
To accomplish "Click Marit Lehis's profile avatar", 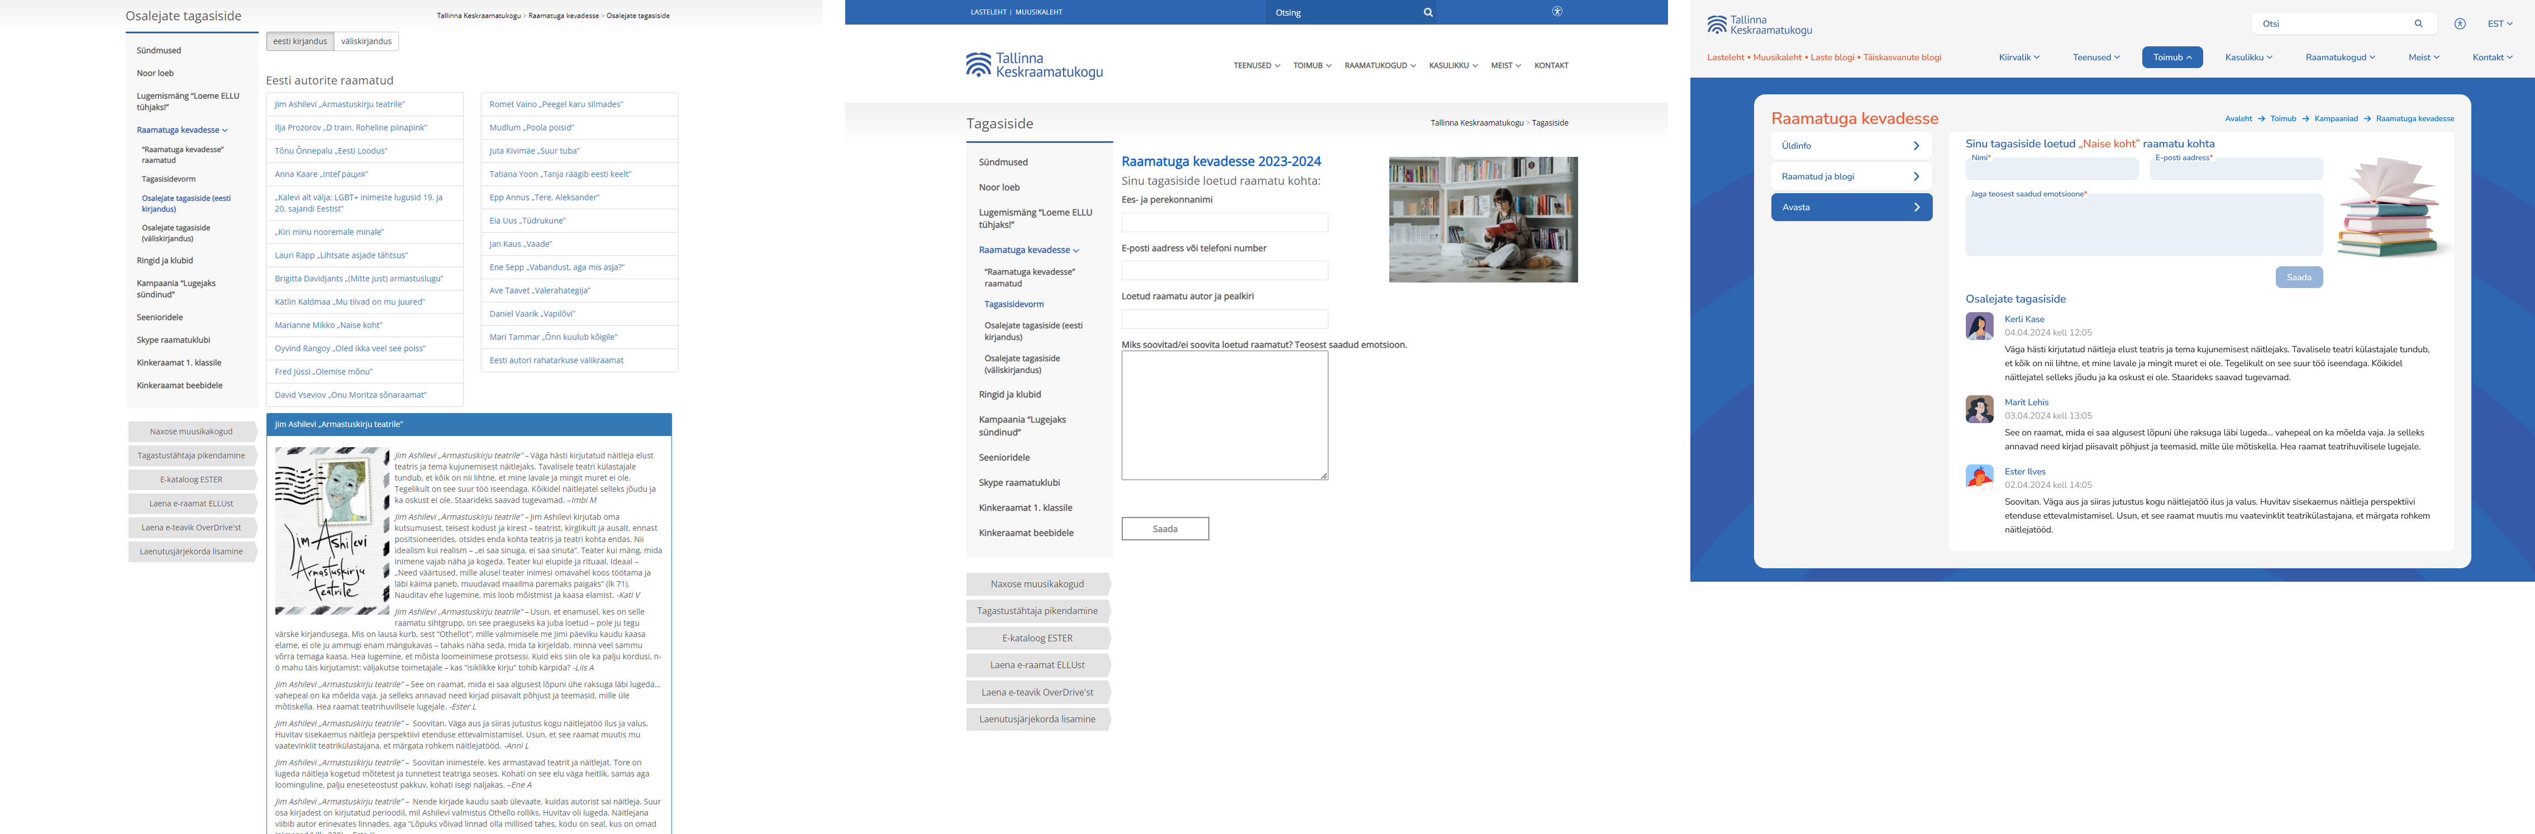I will (1979, 410).
